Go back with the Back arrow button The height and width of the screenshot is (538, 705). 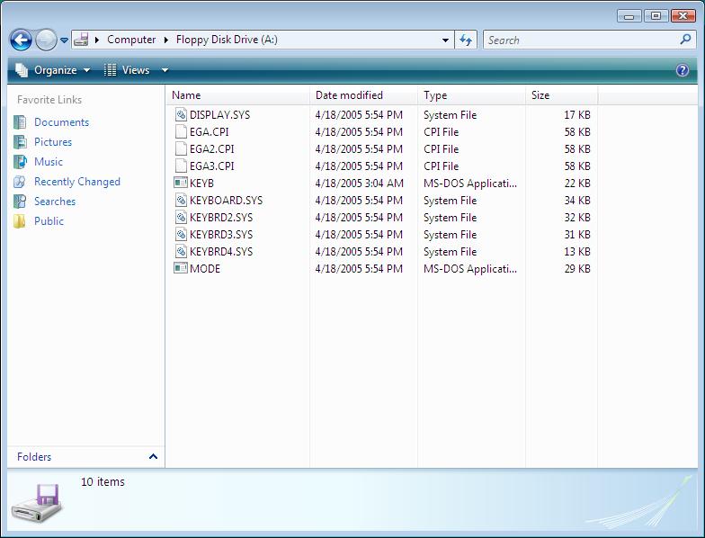pyautogui.click(x=21, y=40)
